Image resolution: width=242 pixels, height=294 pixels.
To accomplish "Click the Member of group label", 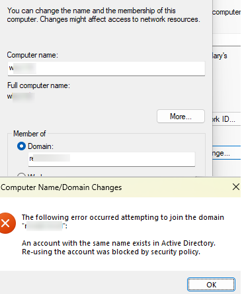I will 30,134.
